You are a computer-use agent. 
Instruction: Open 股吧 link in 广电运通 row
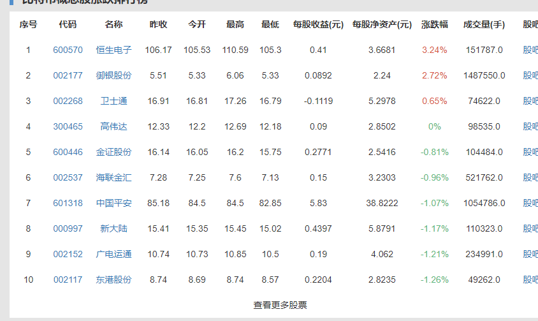point(530,255)
